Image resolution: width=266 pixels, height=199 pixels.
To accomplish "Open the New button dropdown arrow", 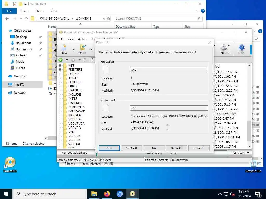I will click(73, 49).
